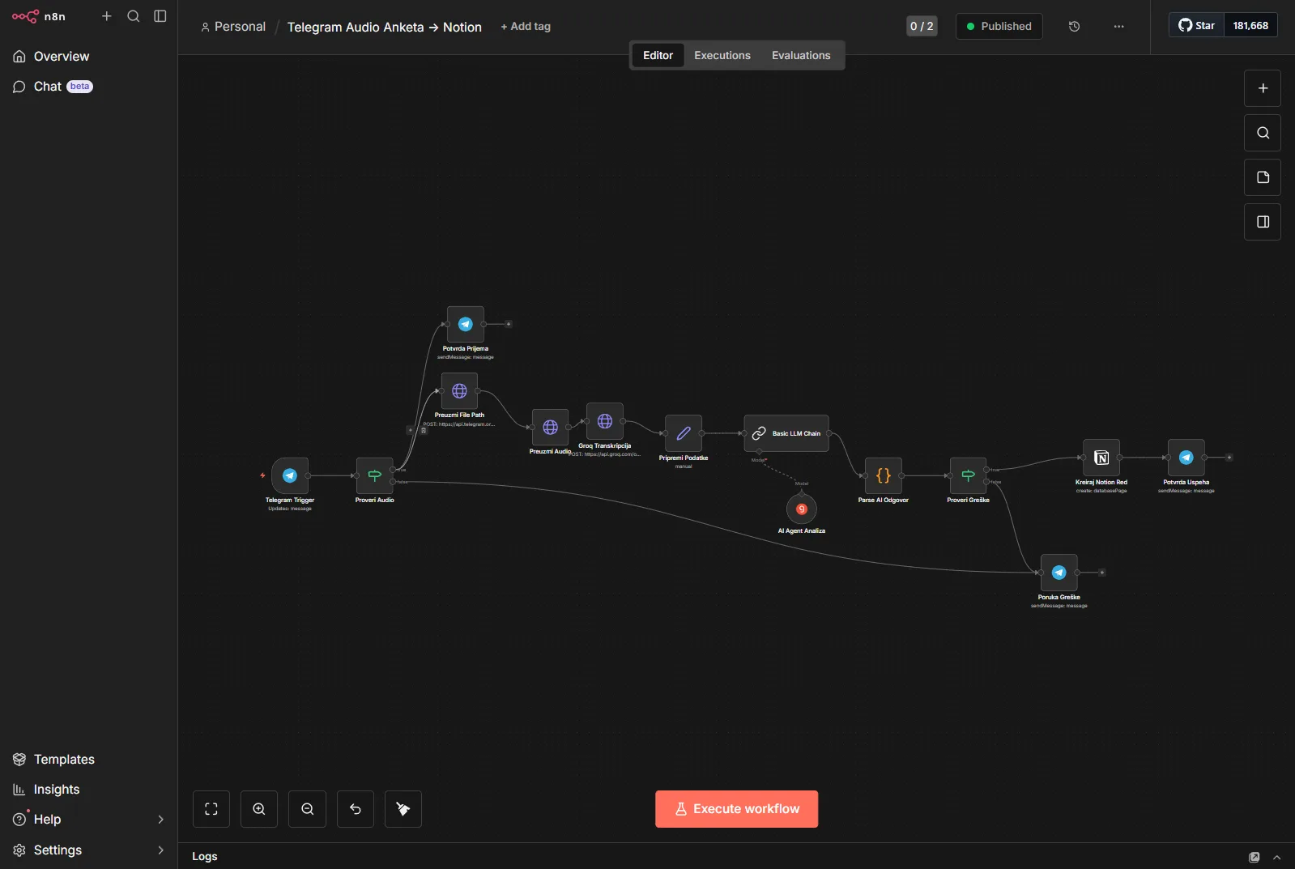Click the zoom in canvas button
The height and width of the screenshot is (869, 1295).
point(259,809)
